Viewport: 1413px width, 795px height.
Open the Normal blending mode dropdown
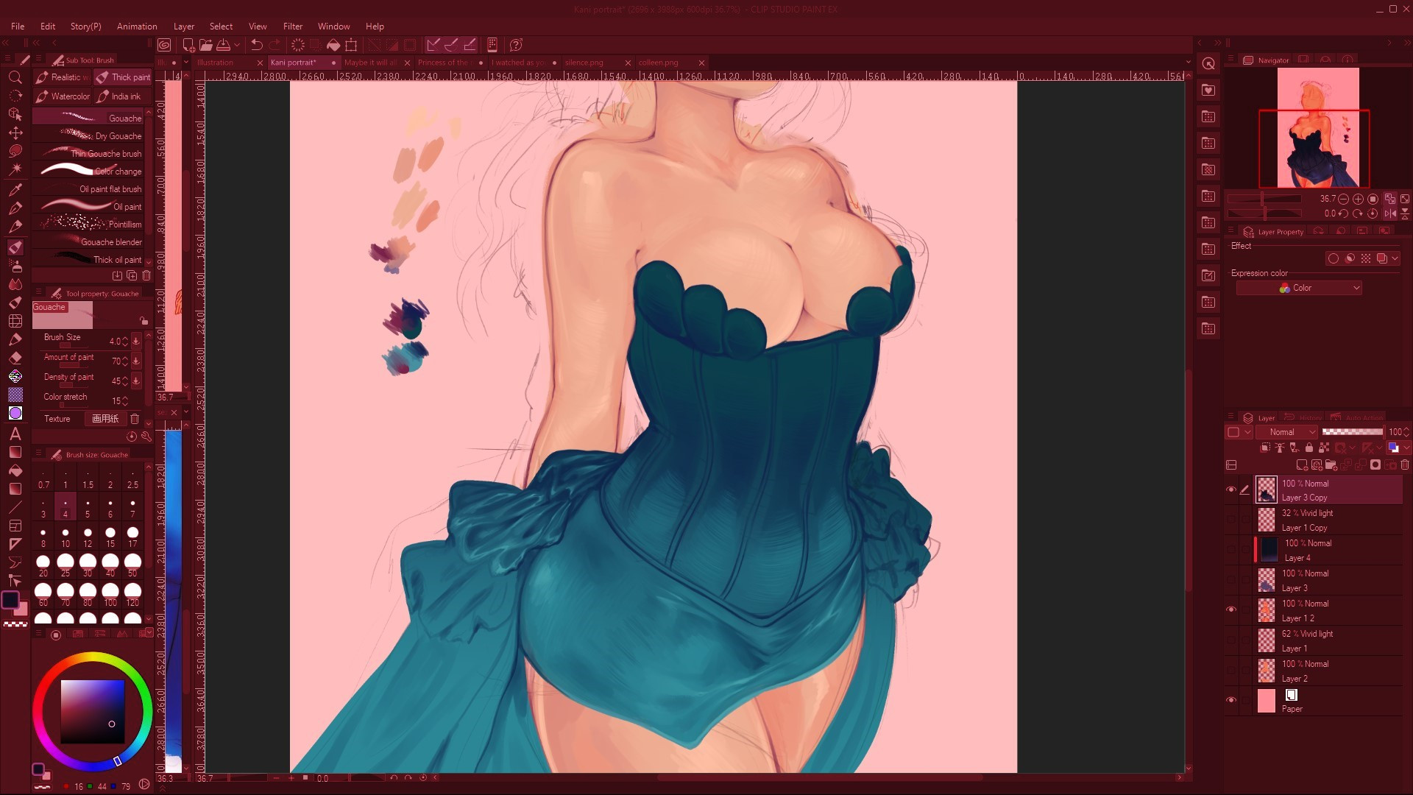click(1287, 432)
